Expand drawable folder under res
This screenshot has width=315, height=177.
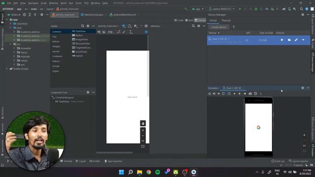[x=14, y=48]
